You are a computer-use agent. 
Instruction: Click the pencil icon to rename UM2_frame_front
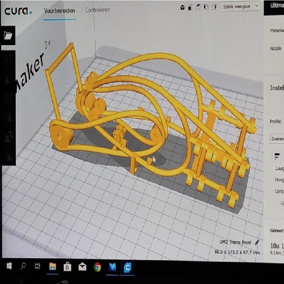pos(257,242)
